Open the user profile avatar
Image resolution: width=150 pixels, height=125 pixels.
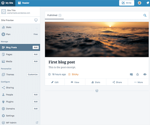(139, 3)
